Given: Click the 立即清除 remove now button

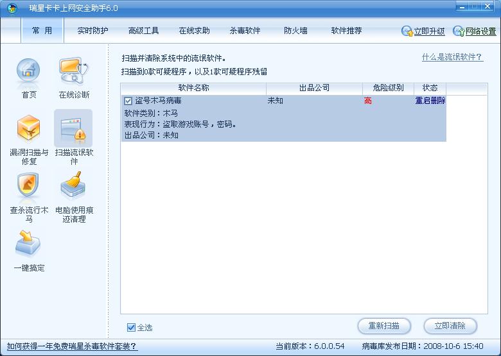Looking at the screenshot, I should (x=450, y=326).
